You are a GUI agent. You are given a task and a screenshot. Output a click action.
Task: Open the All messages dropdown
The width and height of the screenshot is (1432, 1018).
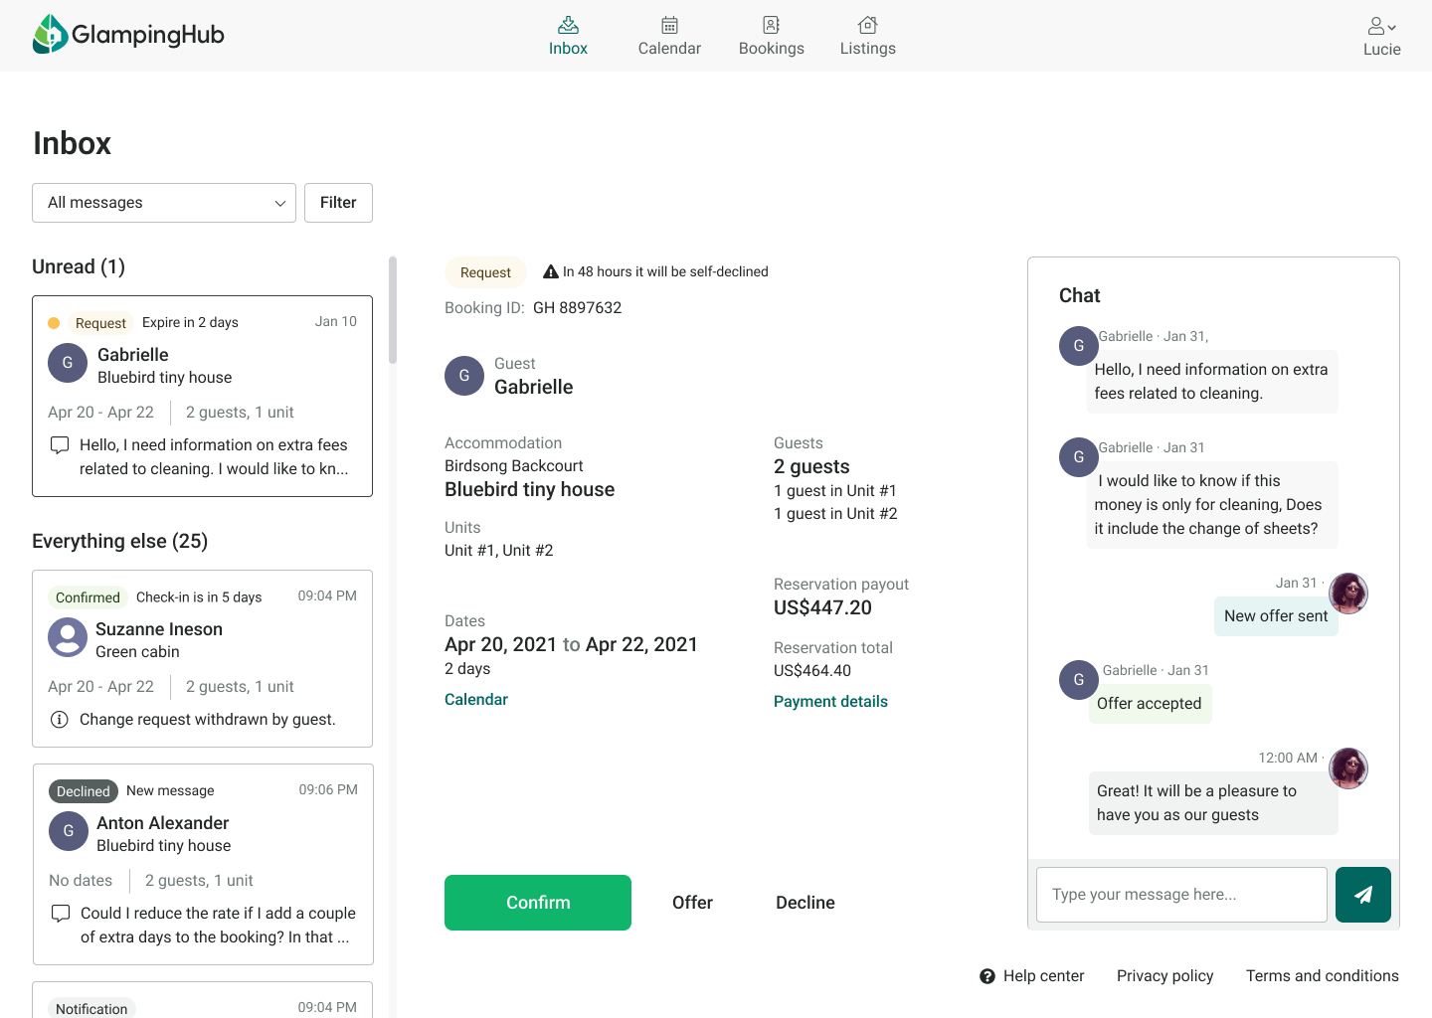[x=164, y=203]
